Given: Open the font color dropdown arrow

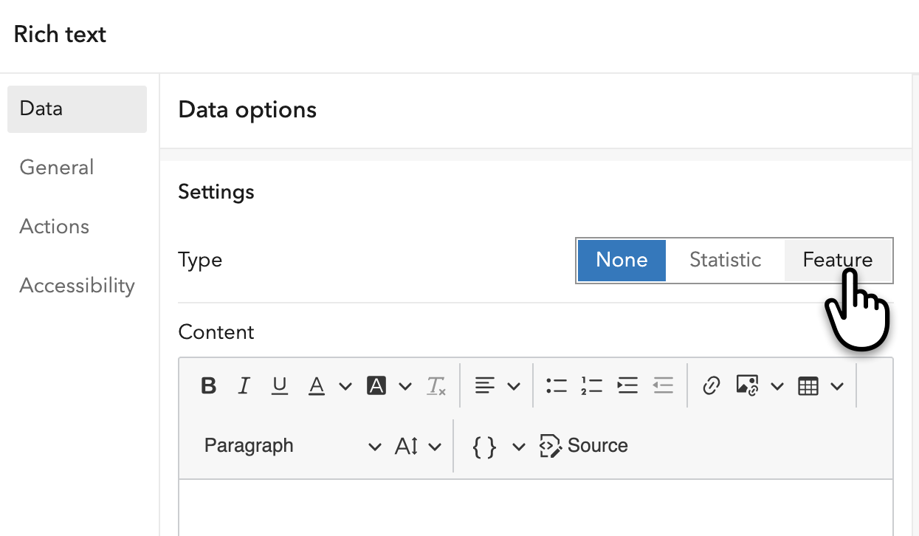Looking at the screenshot, I should tap(345, 386).
